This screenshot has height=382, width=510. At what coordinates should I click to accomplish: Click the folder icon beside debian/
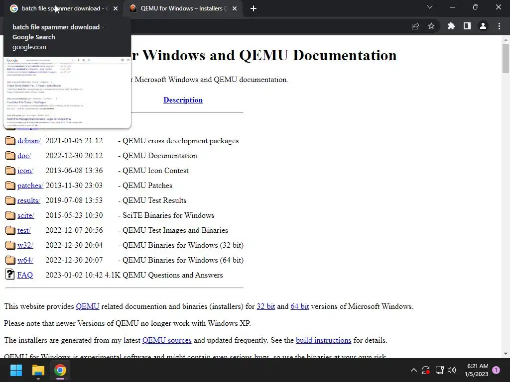(x=10, y=141)
